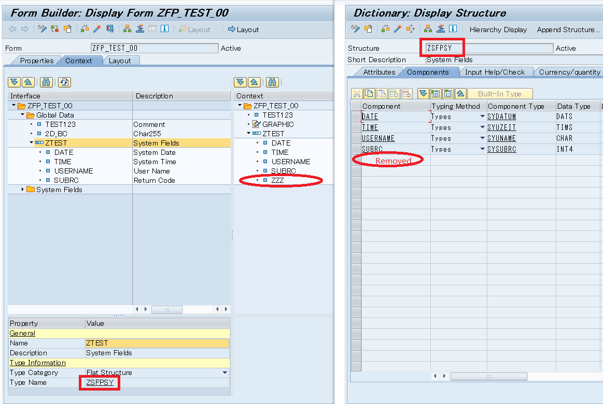Toggle Display/Change in Dictionary window
Viewport: 603px width, 404px height.
point(356,29)
